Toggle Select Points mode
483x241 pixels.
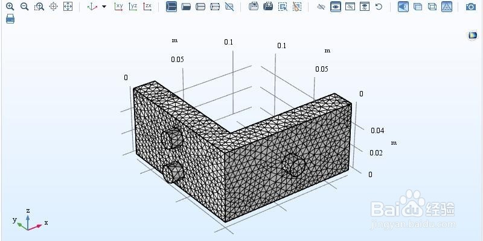(x=215, y=7)
